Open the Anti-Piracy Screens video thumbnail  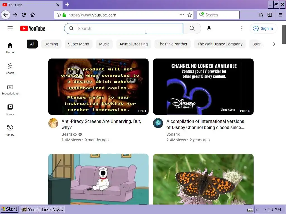pos(99,87)
